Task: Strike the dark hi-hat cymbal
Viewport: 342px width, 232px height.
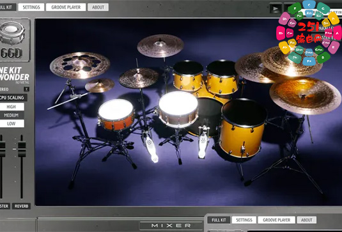Action: (139, 78)
